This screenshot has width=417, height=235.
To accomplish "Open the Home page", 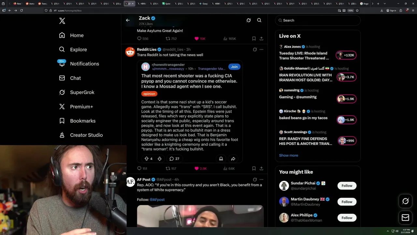I will pyautogui.click(x=71, y=35).
